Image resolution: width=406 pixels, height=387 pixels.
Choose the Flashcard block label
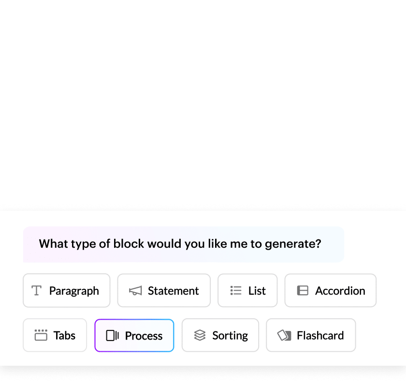tap(320, 335)
